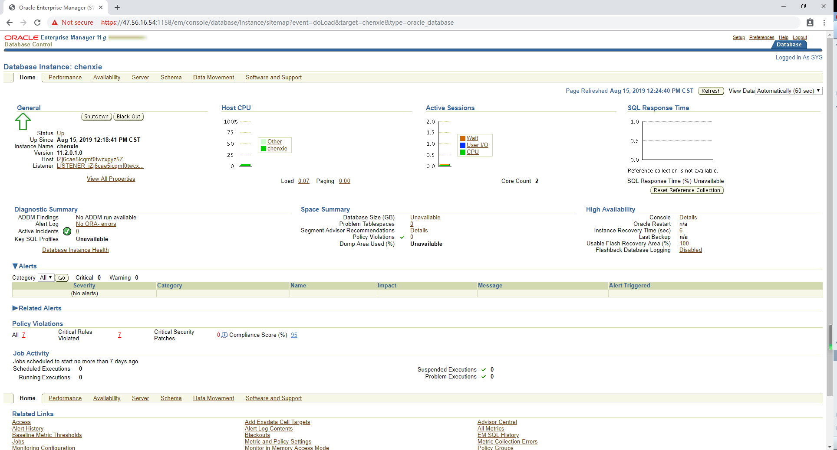Go back using the browser back arrow
Image resolution: width=837 pixels, height=450 pixels.
pyautogui.click(x=10, y=23)
